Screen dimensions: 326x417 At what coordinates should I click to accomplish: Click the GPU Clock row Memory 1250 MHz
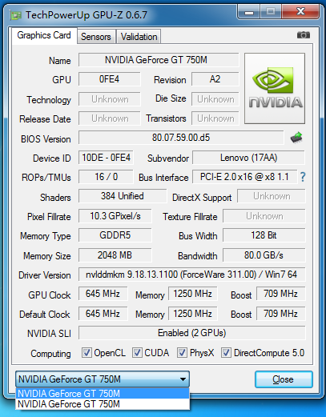click(193, 294)
